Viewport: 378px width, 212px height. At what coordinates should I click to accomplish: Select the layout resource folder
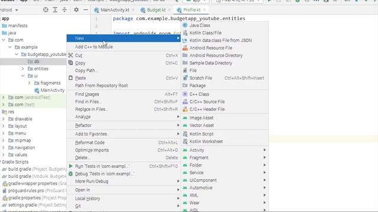click(21, 126)
